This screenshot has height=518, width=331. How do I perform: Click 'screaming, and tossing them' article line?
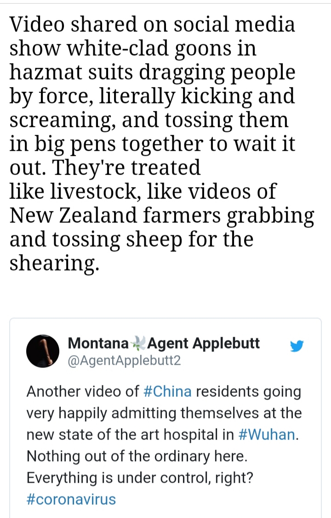point(149,120)
